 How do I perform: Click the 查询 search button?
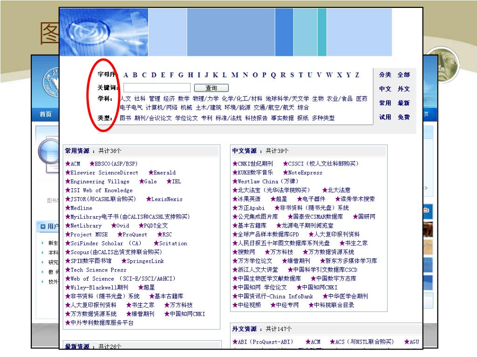211,88
